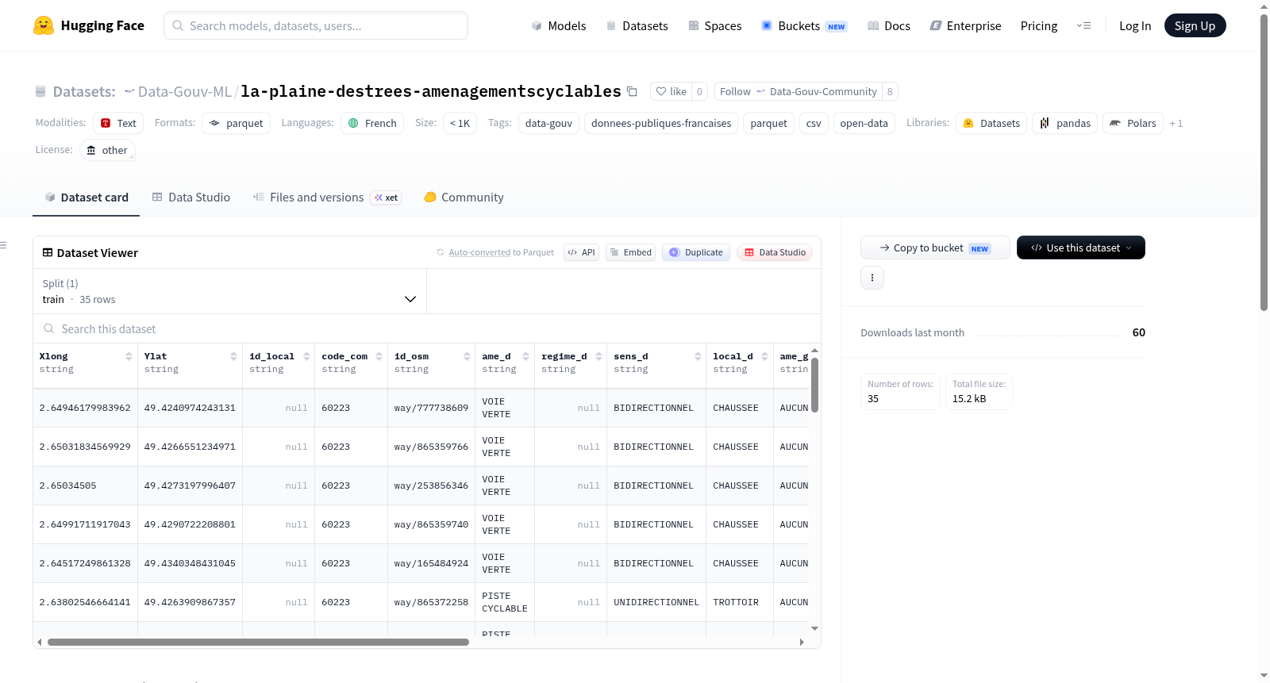Sort the code_com column

pos(379,356)
